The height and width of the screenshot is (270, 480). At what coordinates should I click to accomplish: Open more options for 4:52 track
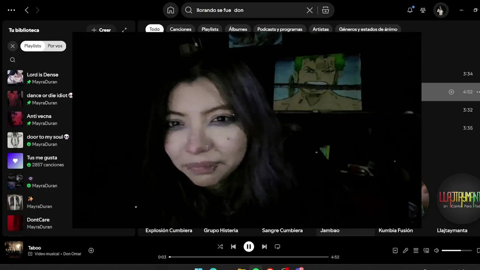click(x=478, y=92)
